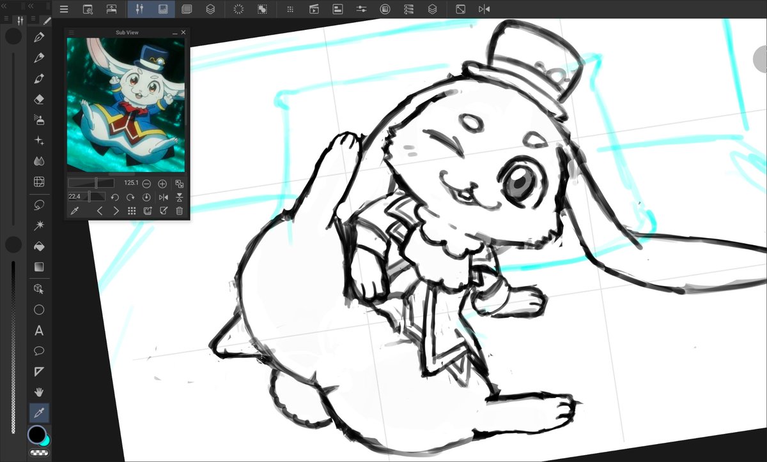
Task: Click the 125.1 zoom value in Sub View
Action: point(132,183)
